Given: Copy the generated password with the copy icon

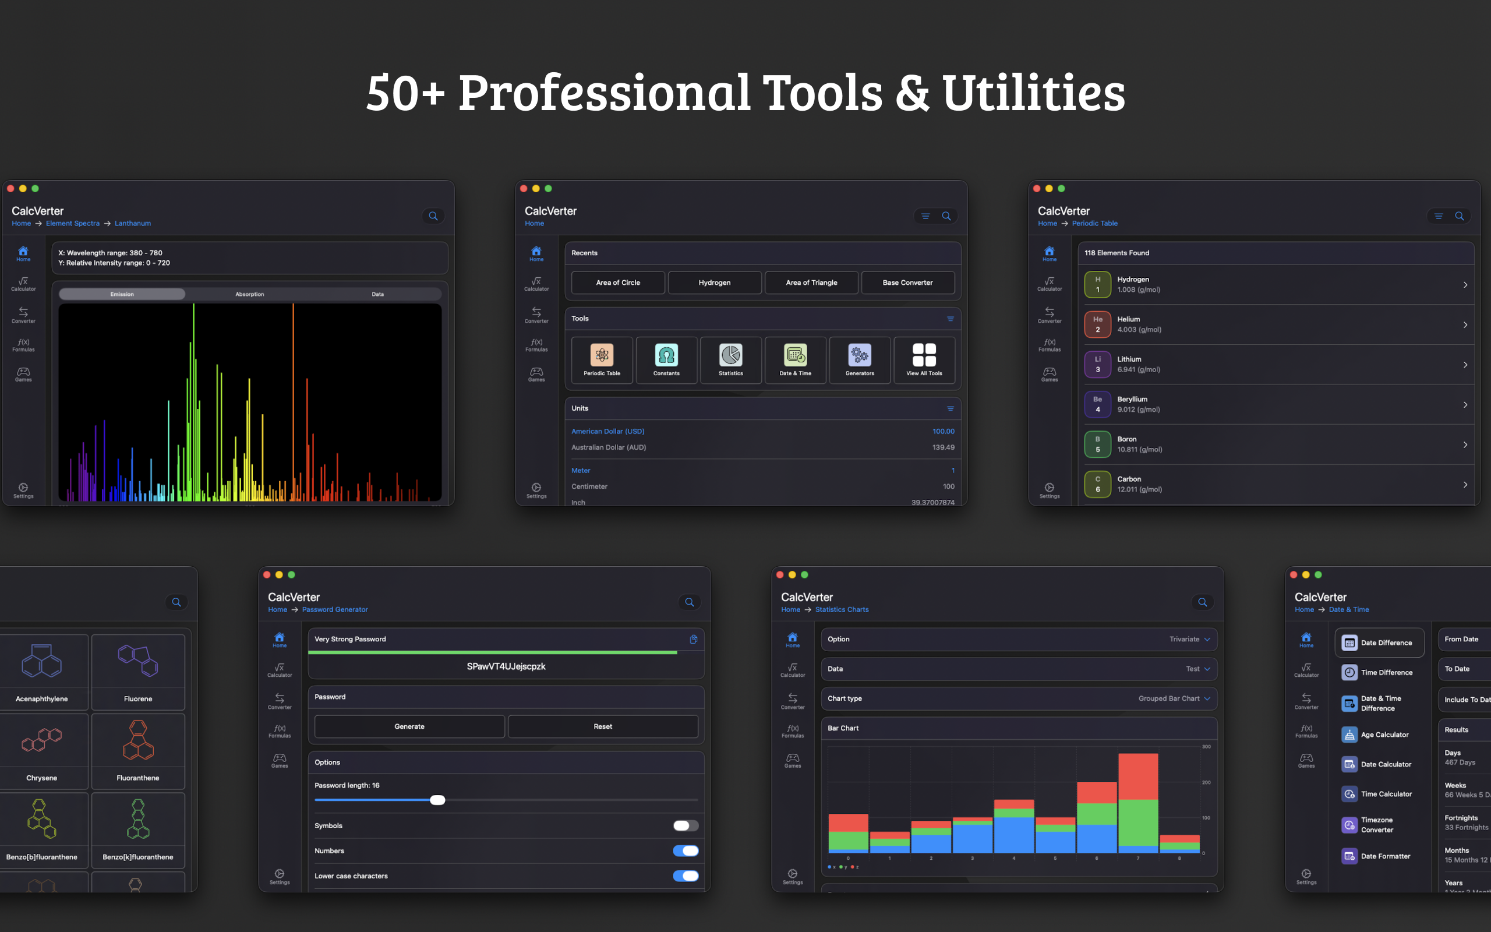Looking at the screenshot, I should click(694, 639).
